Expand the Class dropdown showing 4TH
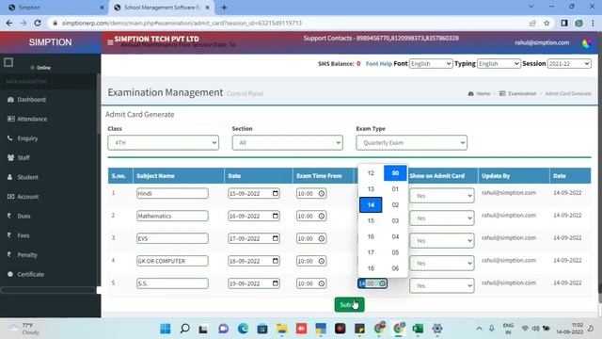602x339 pixels. pyautogui.click(x=163, y=142)
